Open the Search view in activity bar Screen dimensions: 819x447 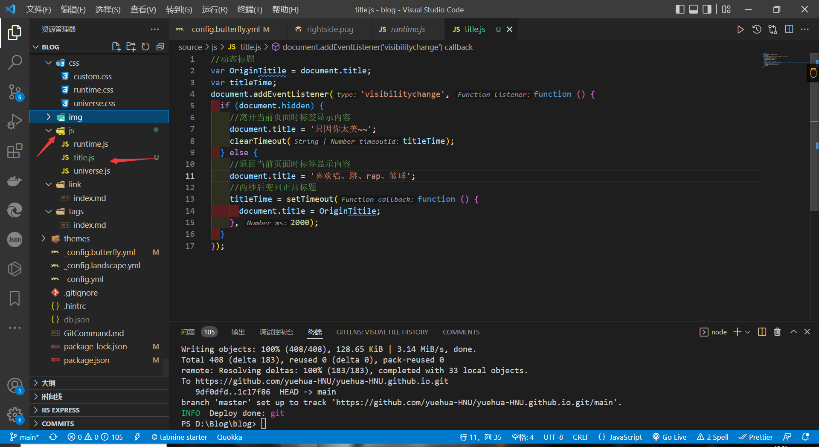(x=15, y=62)
